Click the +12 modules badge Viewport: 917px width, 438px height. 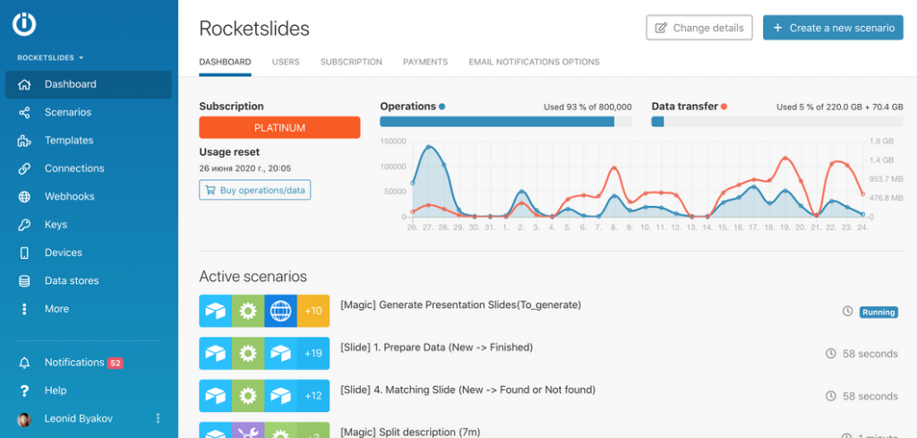(313, 395)
